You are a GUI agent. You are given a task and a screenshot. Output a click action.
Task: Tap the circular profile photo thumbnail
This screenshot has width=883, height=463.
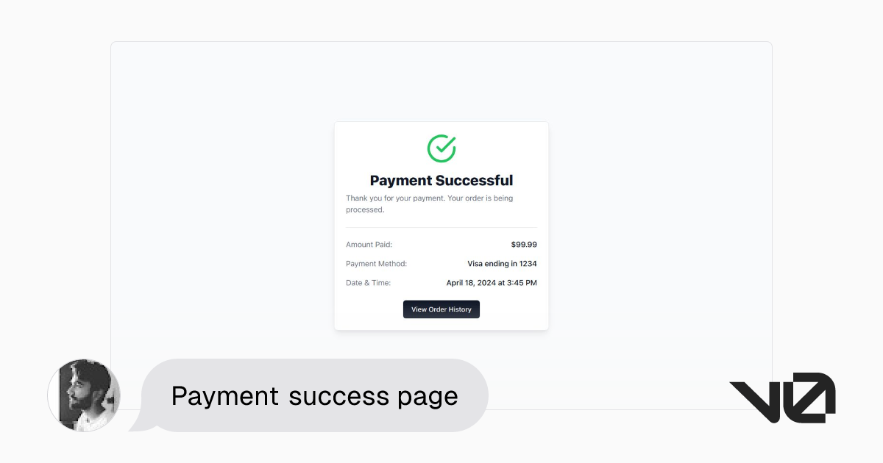[x=84, y=395]
